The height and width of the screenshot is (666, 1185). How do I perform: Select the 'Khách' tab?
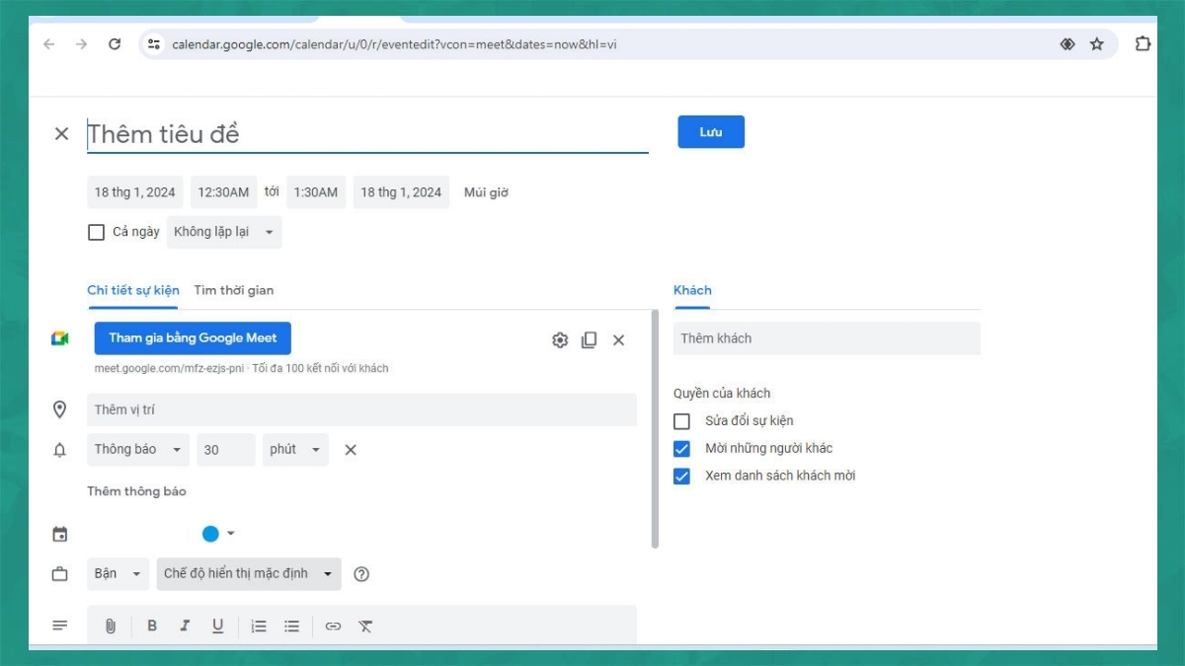pyautogui.click(x=692, y=289)
